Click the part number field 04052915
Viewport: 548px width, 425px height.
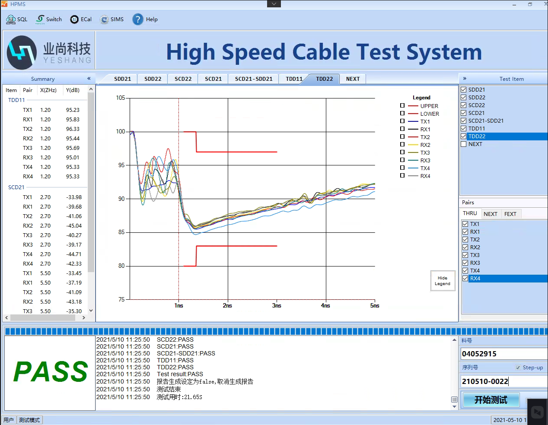pos(504,354)
